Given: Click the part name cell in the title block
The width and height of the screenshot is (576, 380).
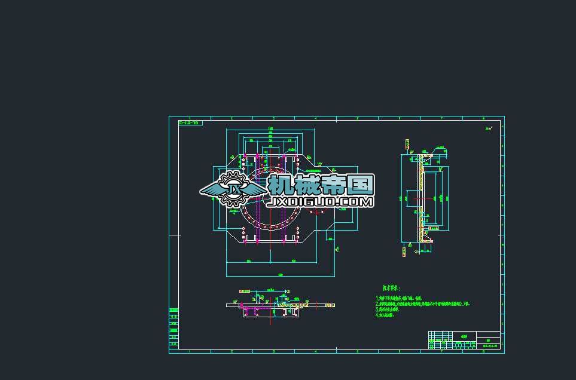Looking at the screenshot, I should (464, 336).
